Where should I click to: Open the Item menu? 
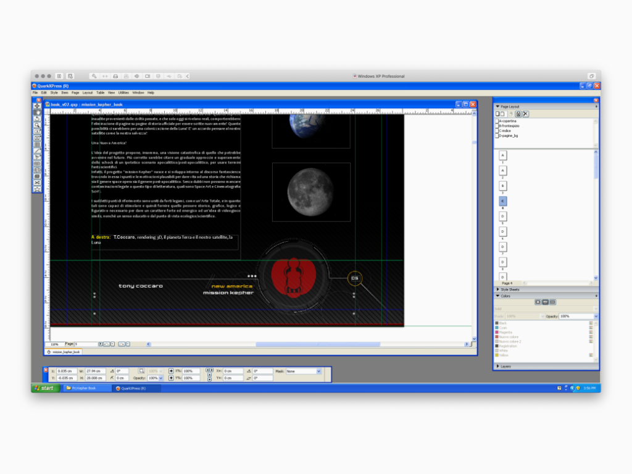pyautogui.click(x=64, y=93)
